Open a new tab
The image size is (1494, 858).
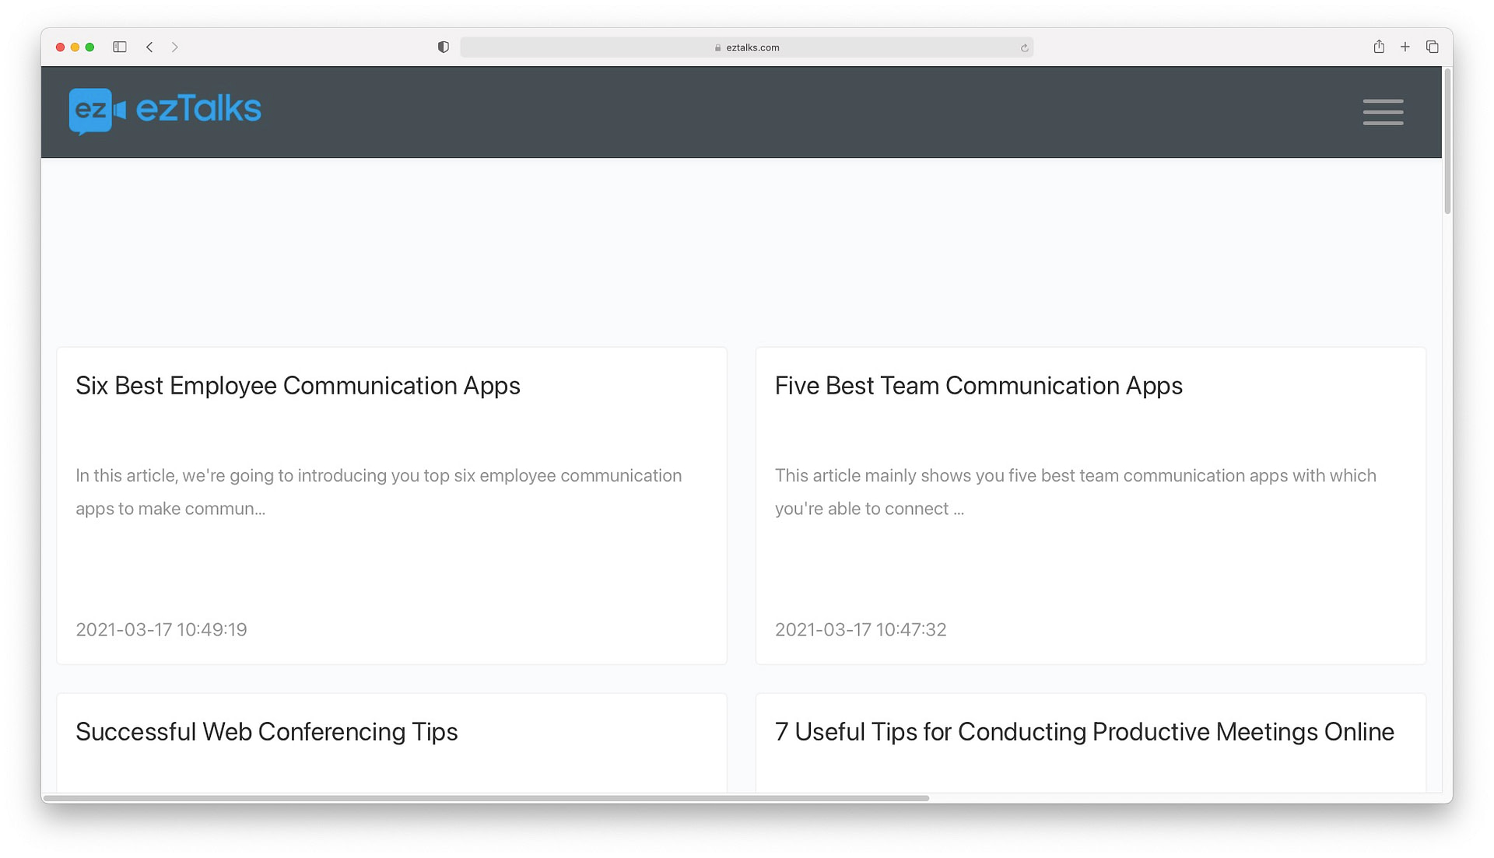pos(1405,47)
